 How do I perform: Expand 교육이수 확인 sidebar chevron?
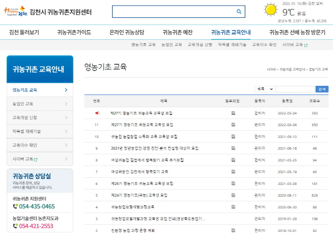pos(66,145)
